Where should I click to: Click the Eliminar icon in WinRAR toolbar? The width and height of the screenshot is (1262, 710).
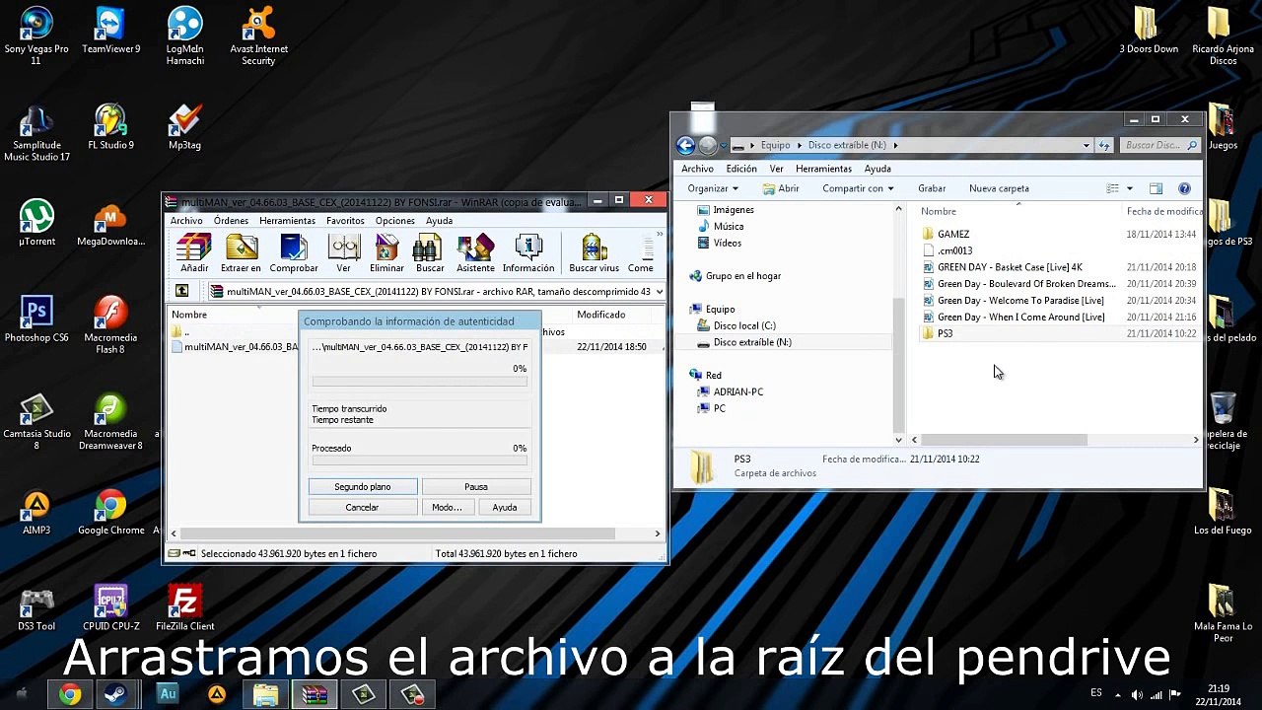pos(386,253)
